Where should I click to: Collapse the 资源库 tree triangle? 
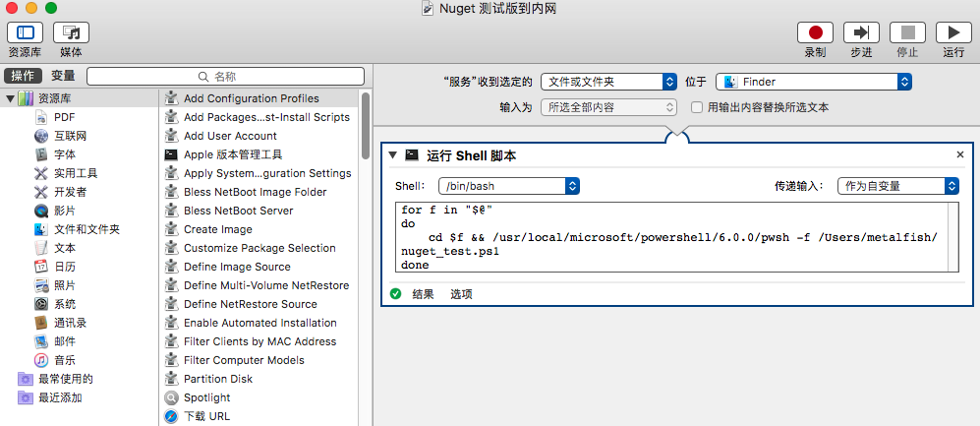coord(10,98)
